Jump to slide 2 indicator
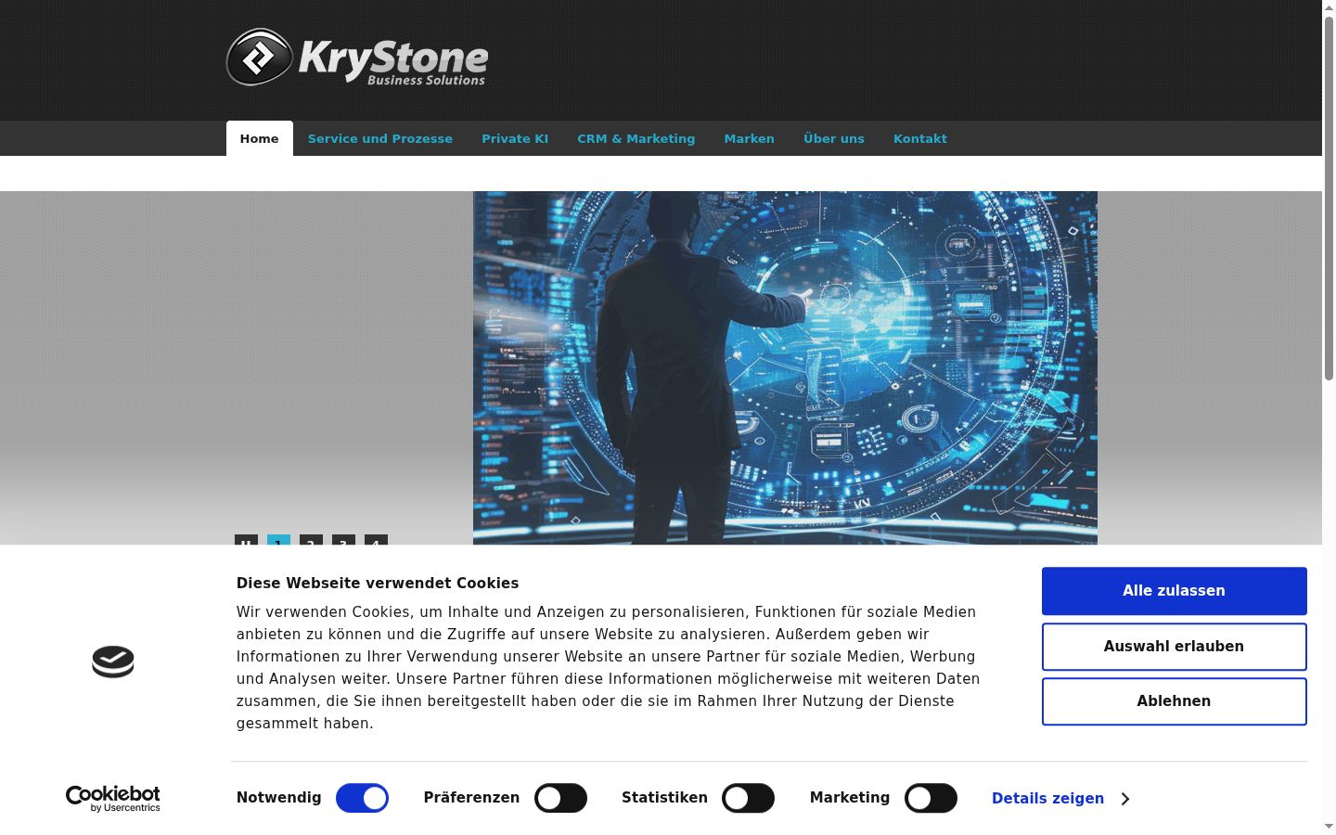Screen dimensions: 1336x835 click(x=311, y=540)
